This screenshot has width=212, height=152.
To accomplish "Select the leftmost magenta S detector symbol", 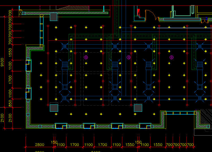I will [x=86, y=57].
